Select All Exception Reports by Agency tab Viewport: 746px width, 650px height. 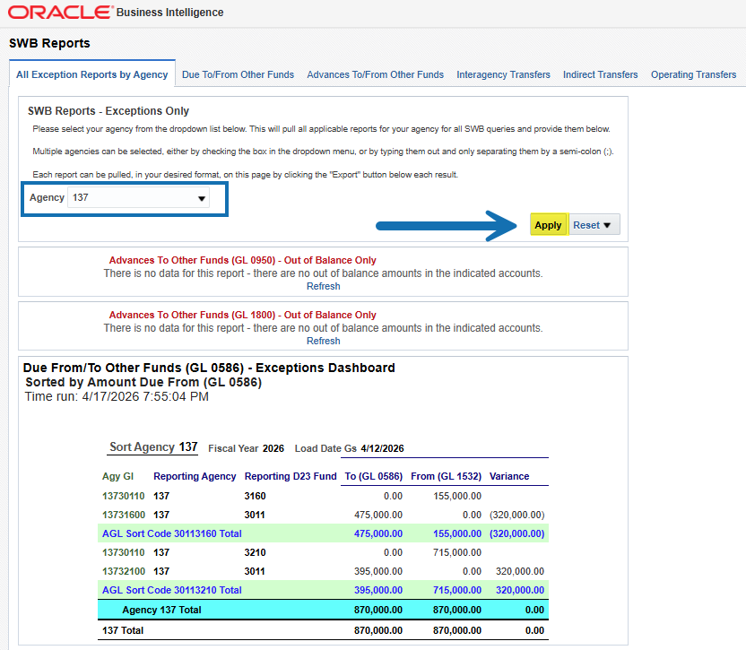91,74
